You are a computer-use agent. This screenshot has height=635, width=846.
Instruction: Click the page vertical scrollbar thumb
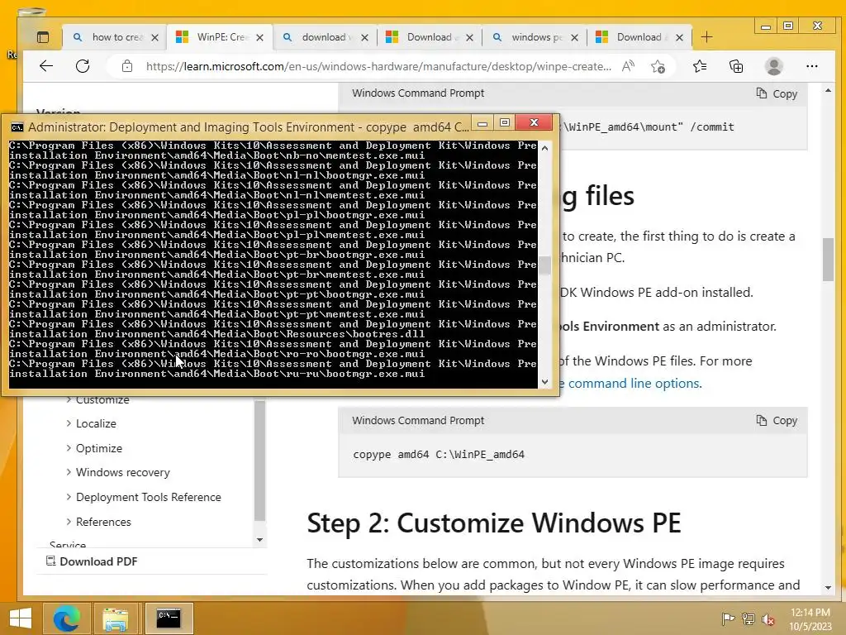(828, 259)
